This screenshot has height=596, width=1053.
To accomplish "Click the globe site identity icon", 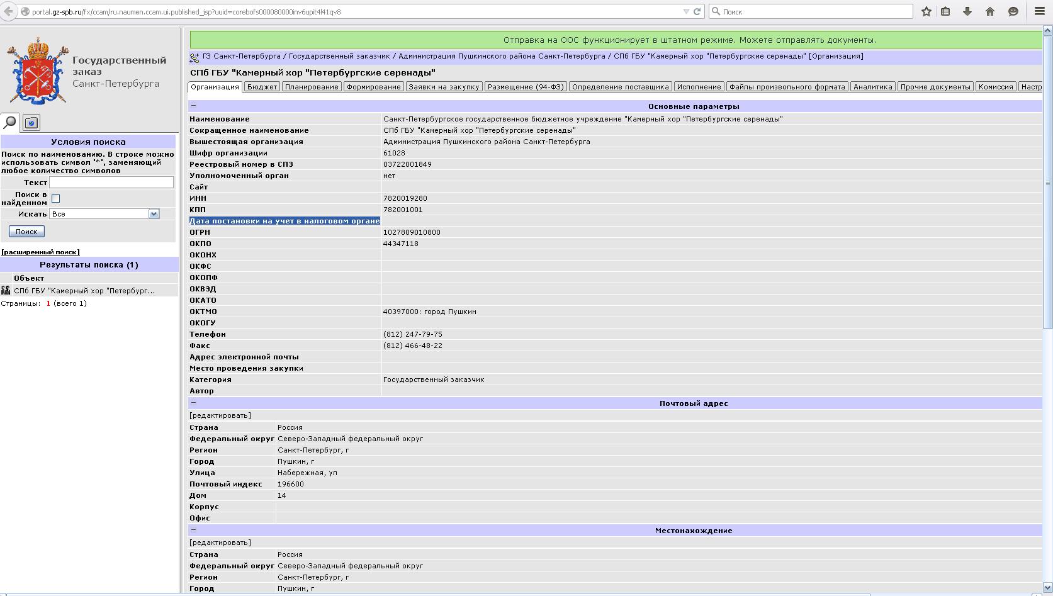I will coord(25,12).
